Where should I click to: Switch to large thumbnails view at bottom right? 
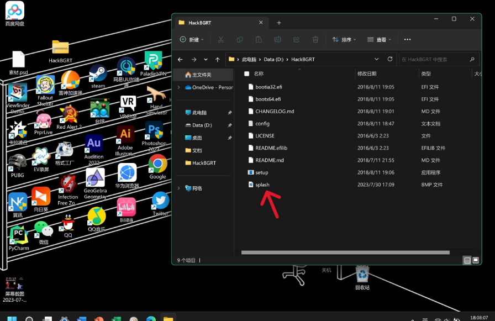(x=476, y=260)
